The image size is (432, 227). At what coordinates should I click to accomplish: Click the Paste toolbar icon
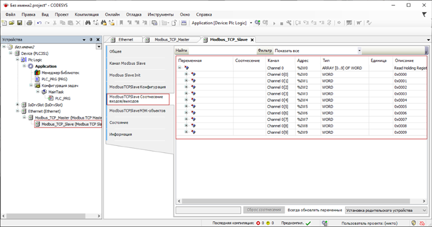click(71, 23)
